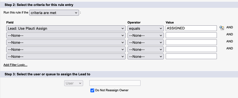Open the second row Operator dropdown
This screenshot has height=98, width=238.
[x=146, y=35]
